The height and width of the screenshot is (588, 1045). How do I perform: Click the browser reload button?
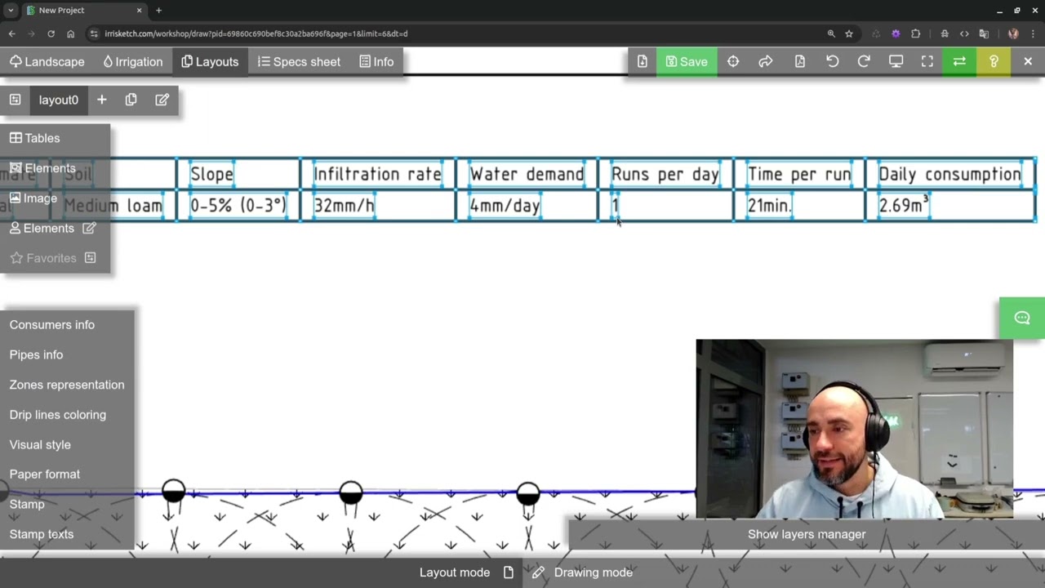51,33
